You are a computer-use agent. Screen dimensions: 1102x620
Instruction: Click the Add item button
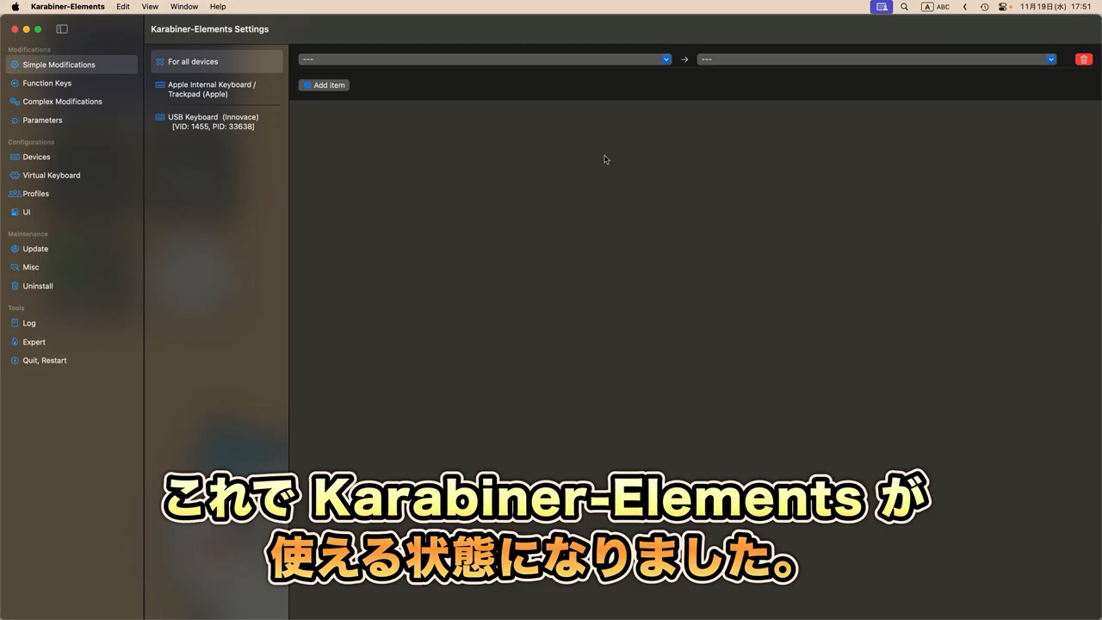point(324,85)
